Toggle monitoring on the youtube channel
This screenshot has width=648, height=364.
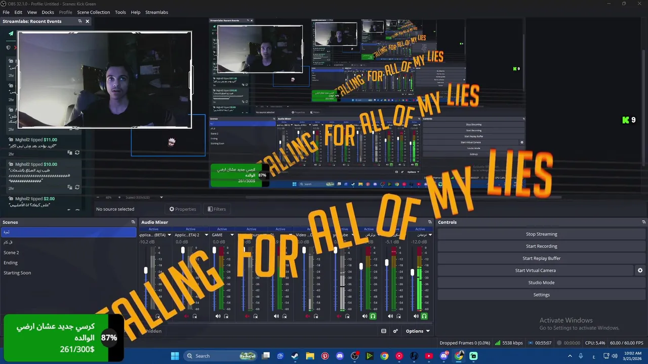tap(348, 316)
